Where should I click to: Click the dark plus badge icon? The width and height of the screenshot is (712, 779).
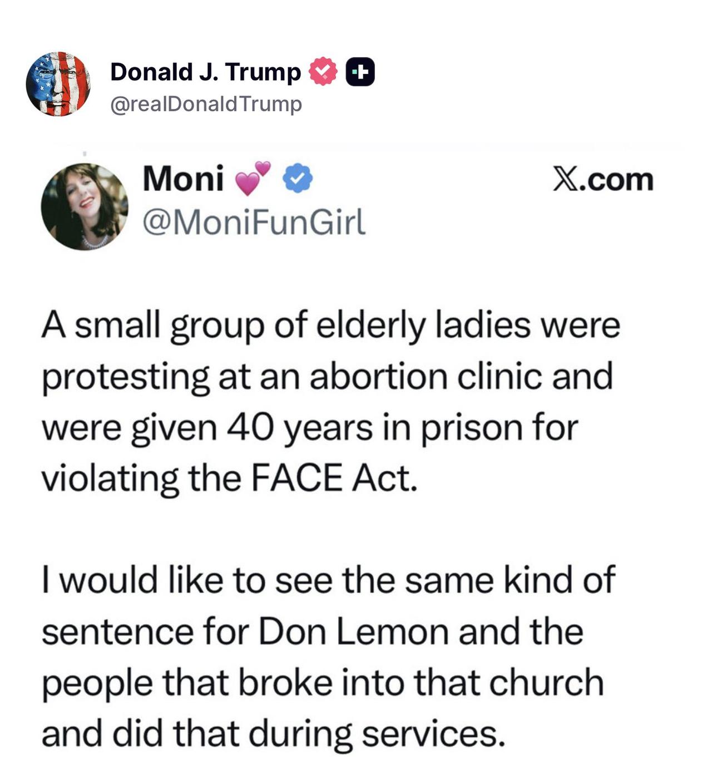coord(360,72)
